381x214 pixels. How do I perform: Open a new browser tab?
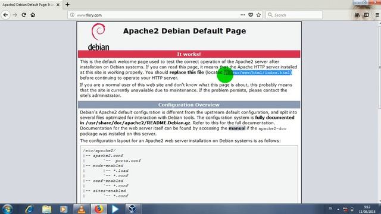(x=67, y=4)
